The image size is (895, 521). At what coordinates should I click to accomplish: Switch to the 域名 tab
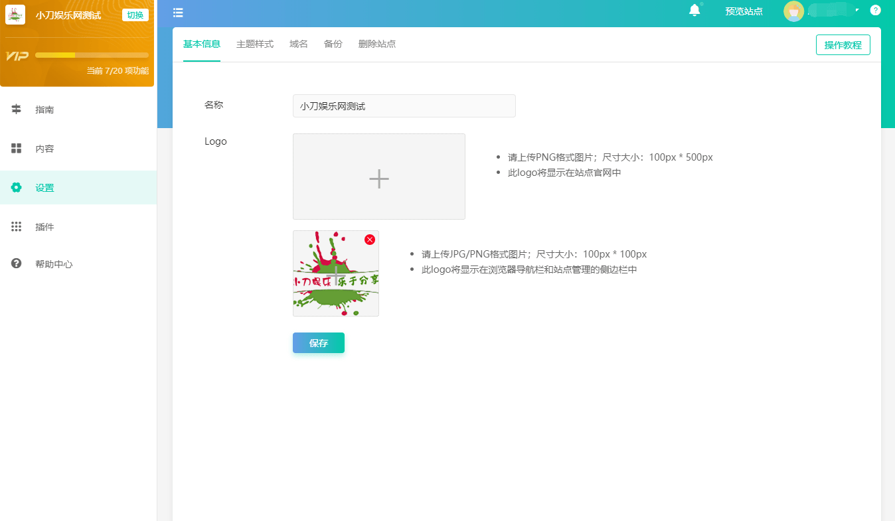(x=299, y=44)
